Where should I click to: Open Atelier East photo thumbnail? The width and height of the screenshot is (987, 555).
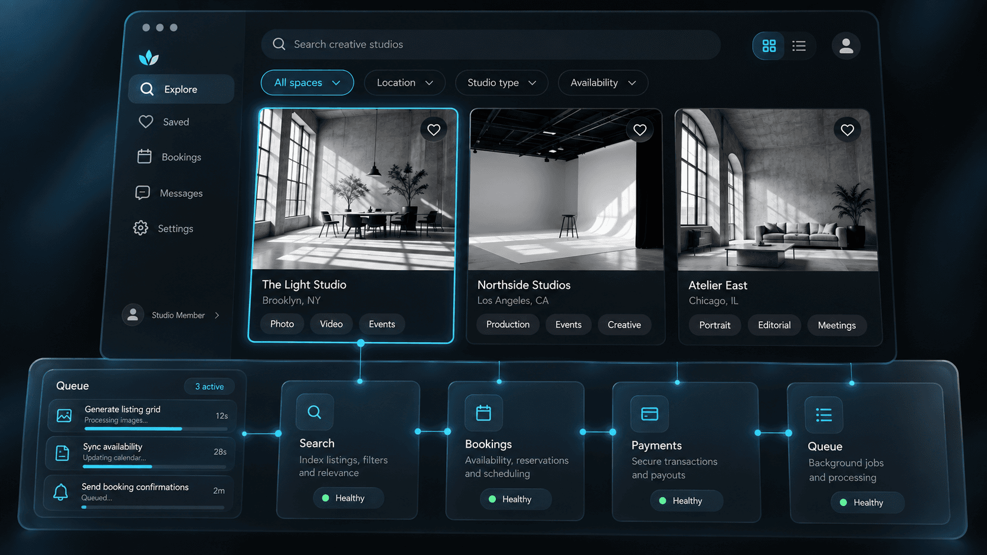pyautogui.click(x=777, y=190)
